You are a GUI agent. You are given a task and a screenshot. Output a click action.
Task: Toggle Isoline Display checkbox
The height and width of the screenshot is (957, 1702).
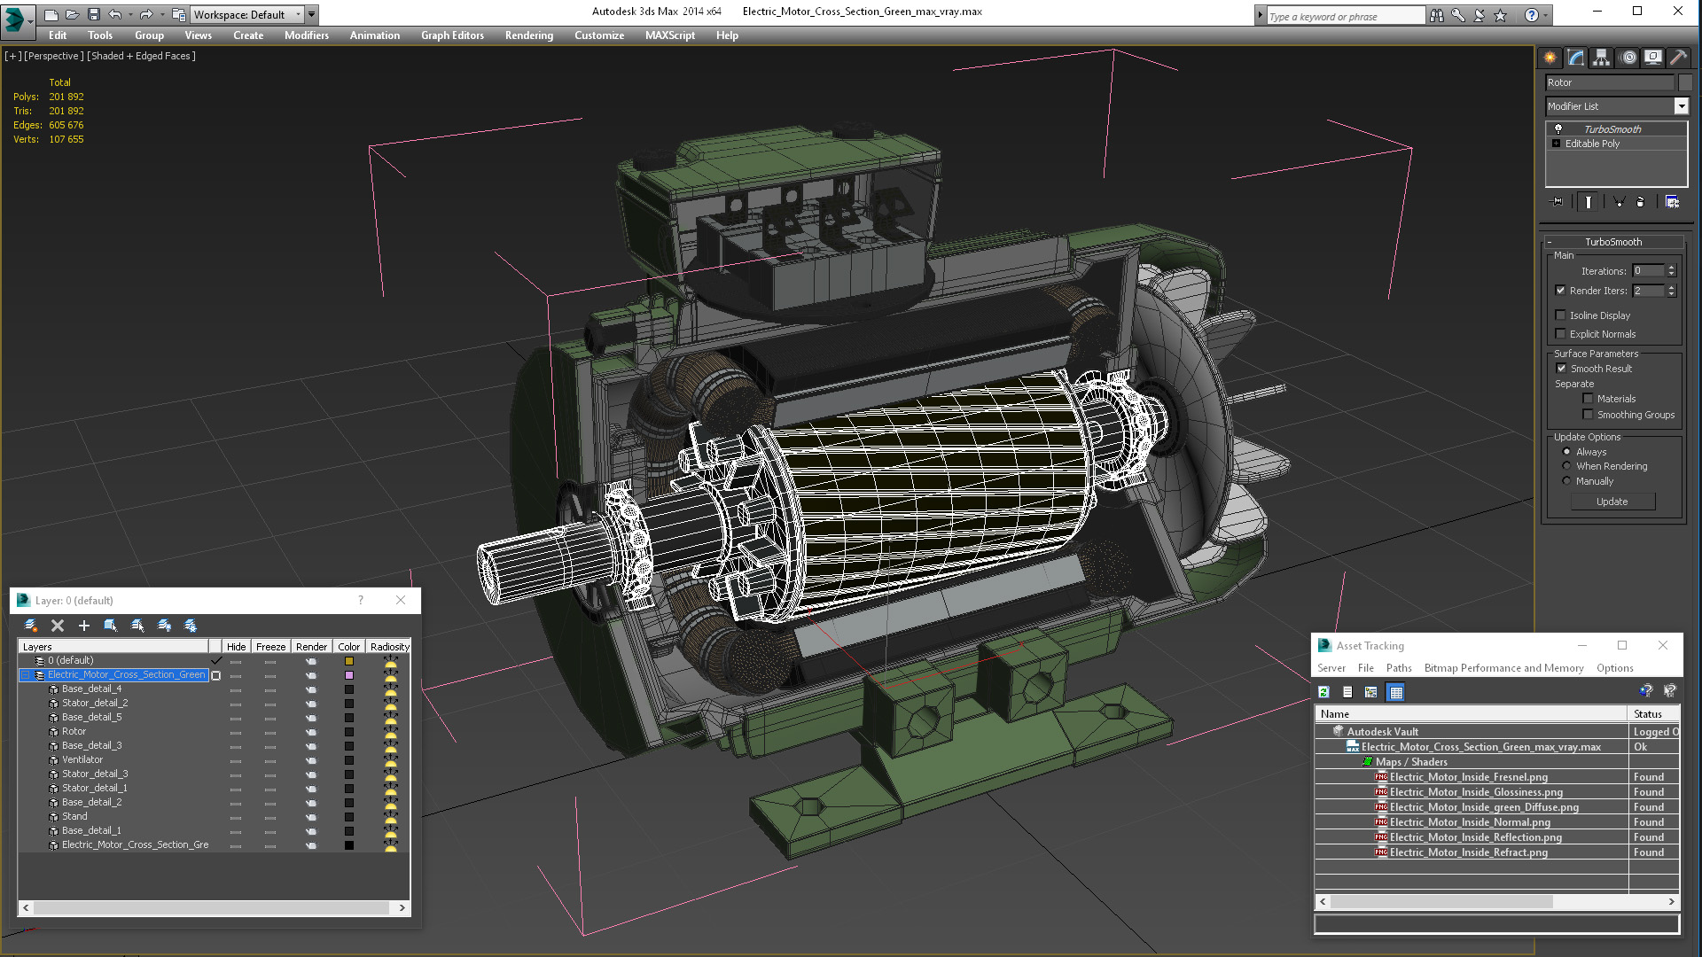1561,315
